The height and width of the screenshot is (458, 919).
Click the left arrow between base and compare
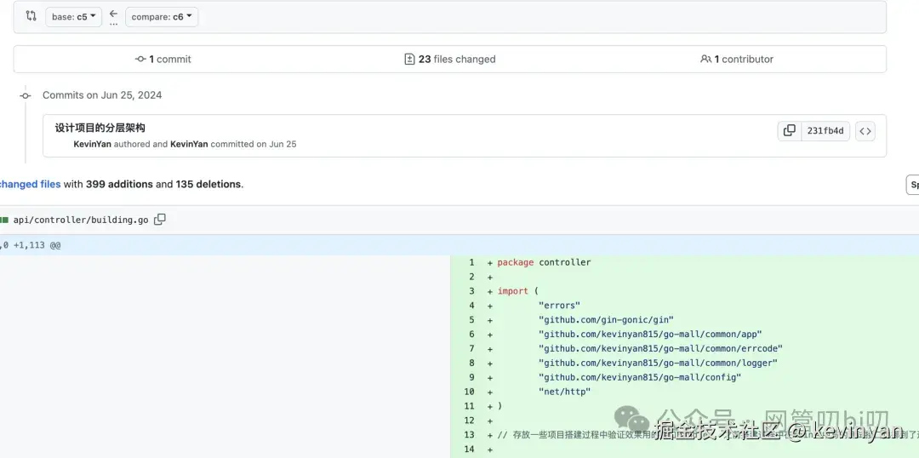pyautogui.click(x=114, y=14)
